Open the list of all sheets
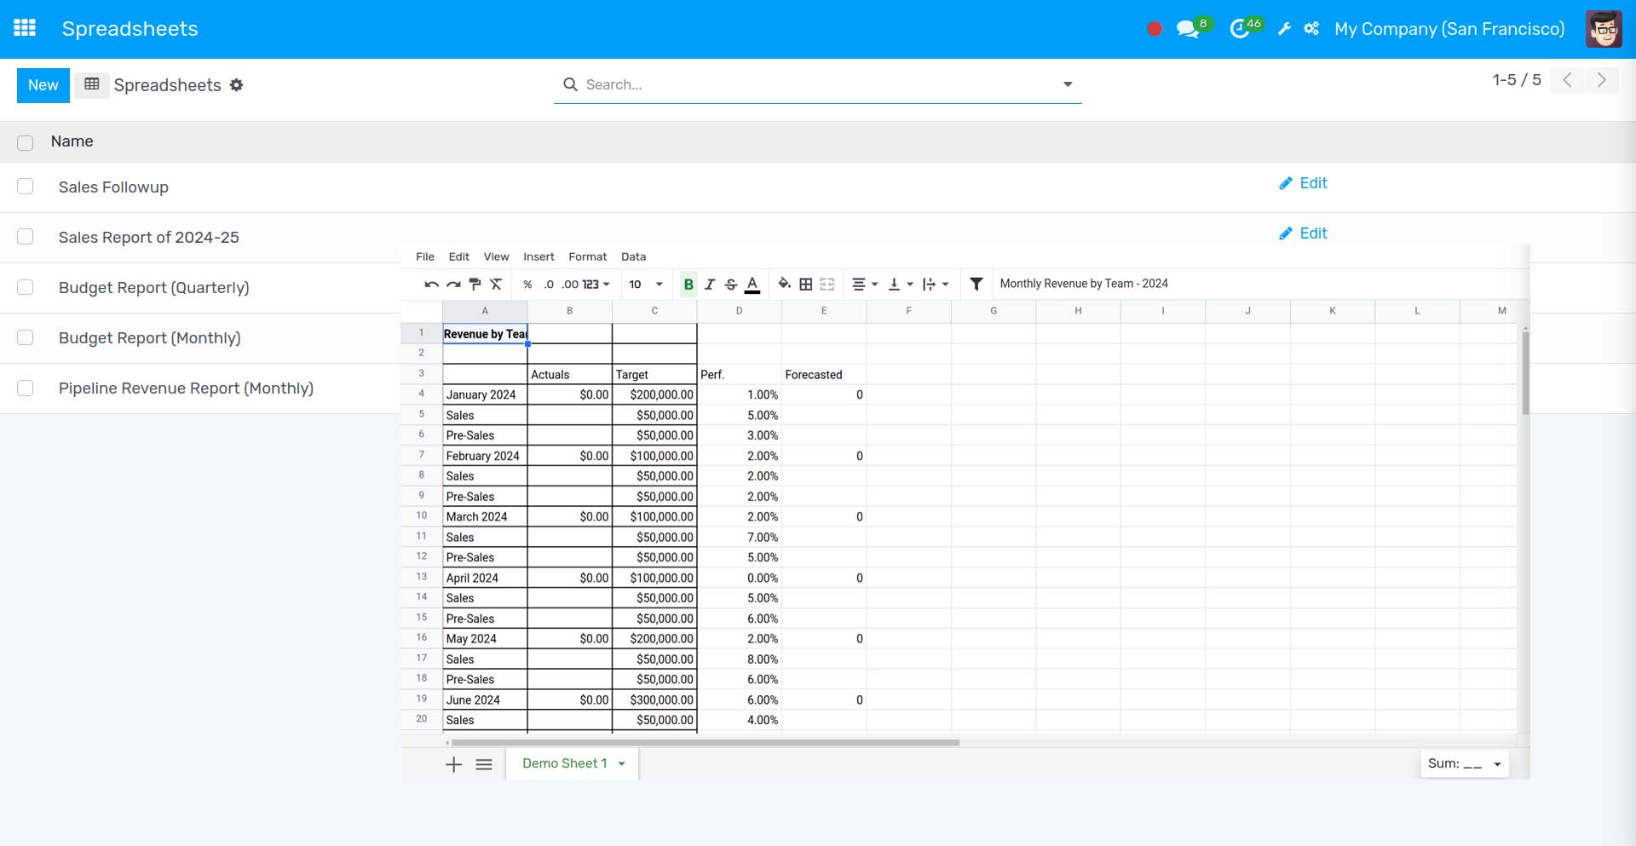This screenshot has height=846, width=1636. point(484,764)
